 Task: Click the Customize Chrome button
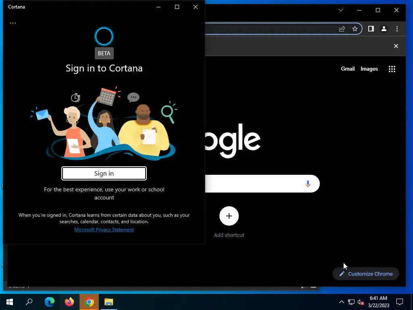[365, 274]
